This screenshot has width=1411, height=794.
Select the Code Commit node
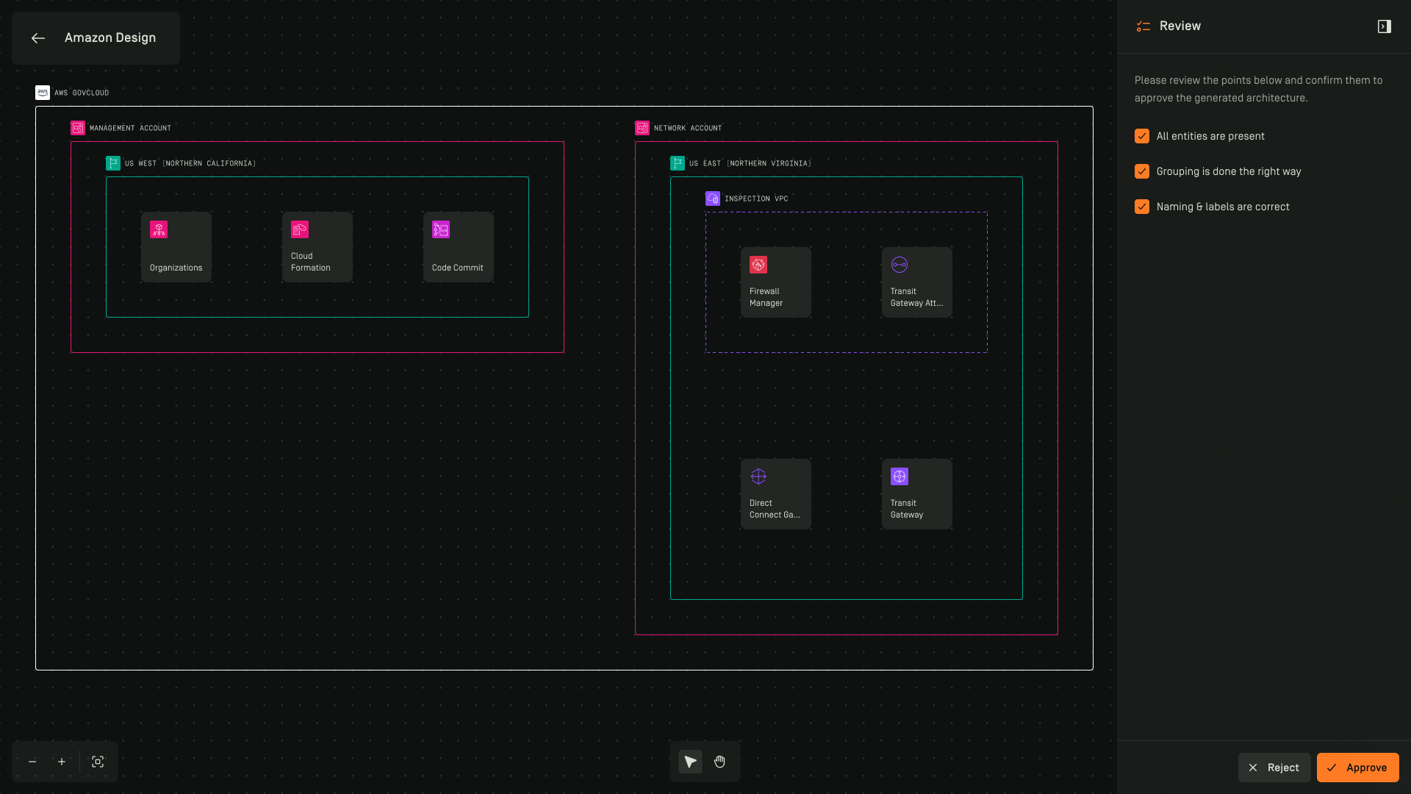(x=459, y=247)
